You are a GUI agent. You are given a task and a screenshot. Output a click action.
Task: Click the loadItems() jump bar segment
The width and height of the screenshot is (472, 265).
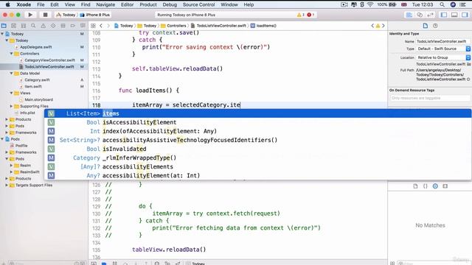(x=263, y=26)
